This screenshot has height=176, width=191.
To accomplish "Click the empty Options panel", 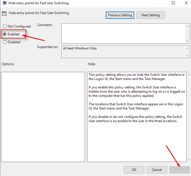I will point(43,117).
